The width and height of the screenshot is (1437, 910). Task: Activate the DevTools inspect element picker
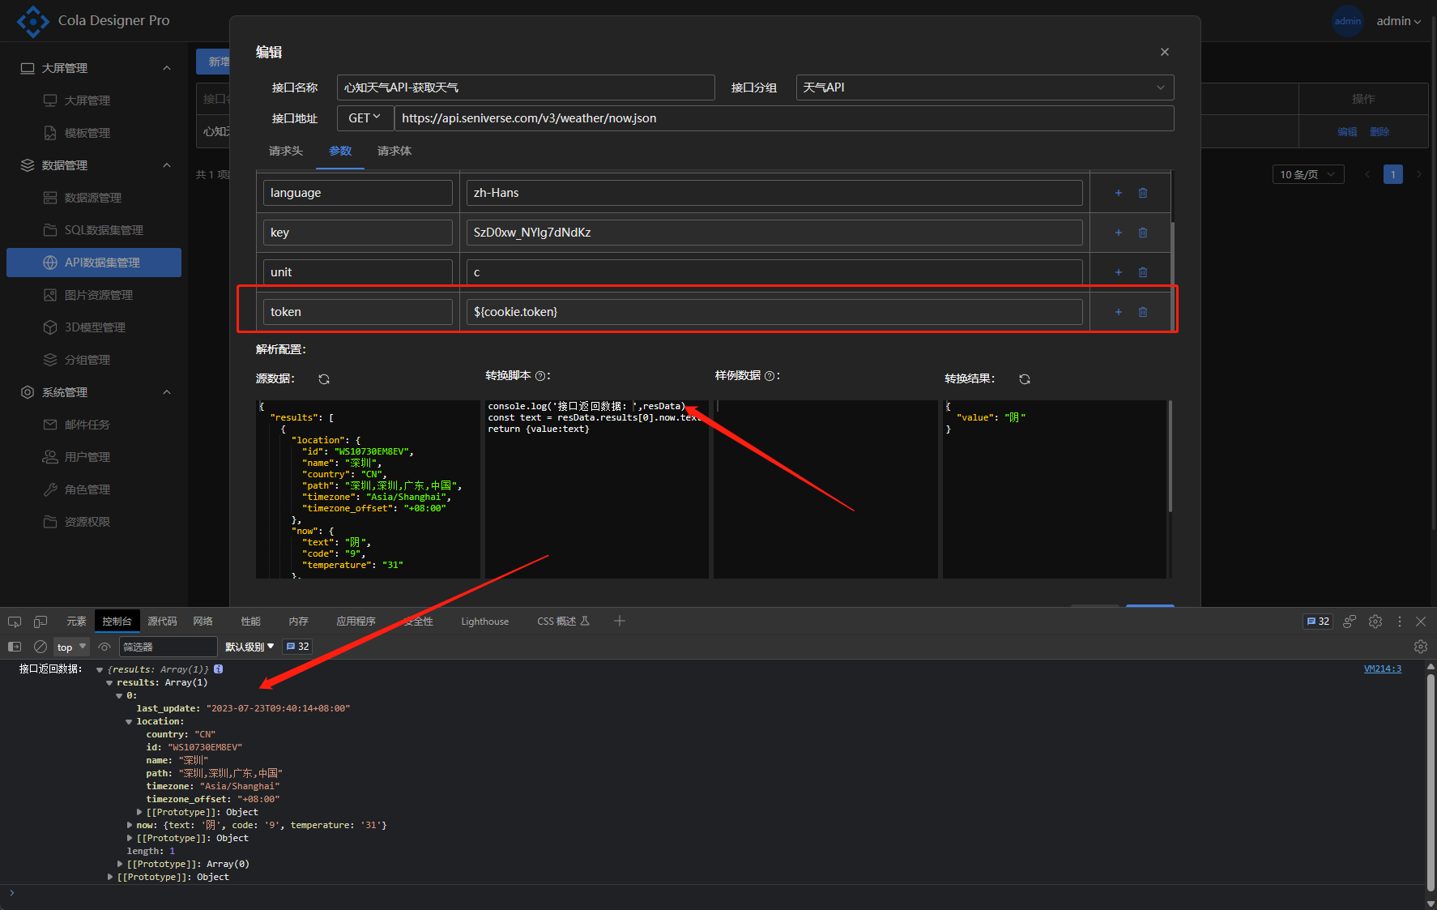coord(15,622)
